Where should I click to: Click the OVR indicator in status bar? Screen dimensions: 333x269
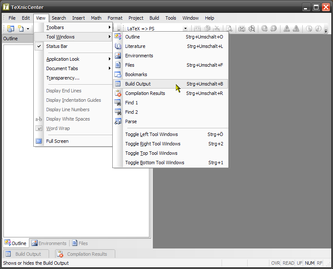[275, 263]
